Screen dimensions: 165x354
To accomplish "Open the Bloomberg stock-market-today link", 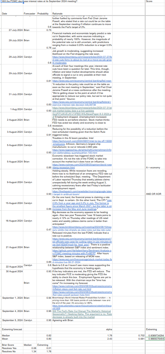I will pos(82,109).
